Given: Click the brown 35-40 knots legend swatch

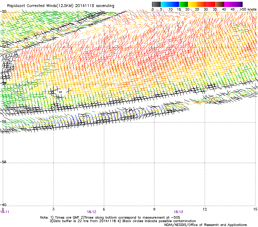Looking at the screenshot, I should tap(220, 4).
